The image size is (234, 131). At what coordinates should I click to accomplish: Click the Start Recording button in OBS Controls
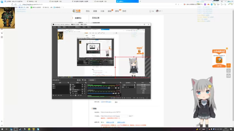[x=143, y=87]
